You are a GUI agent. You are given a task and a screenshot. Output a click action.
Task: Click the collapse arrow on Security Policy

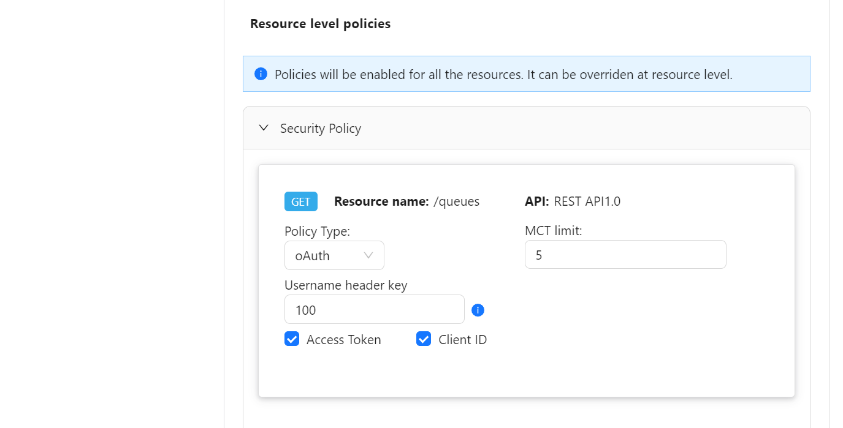tap(264, 127)
